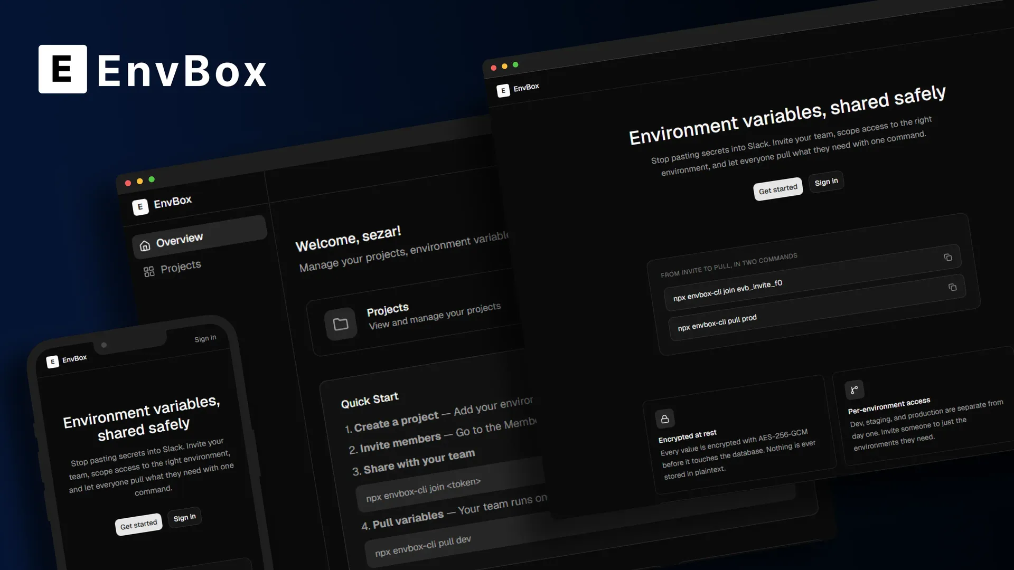Click the grid icon beside Projects in the sidebar
Image resolution: width=1014 pixels, height=570 pixels.
pos(149,271)
